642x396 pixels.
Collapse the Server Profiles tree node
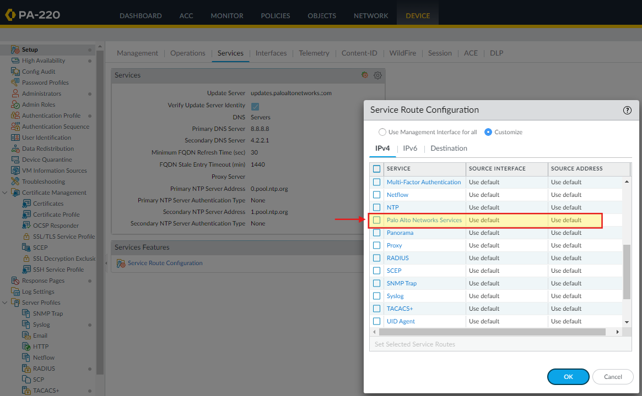click(5, 302)
